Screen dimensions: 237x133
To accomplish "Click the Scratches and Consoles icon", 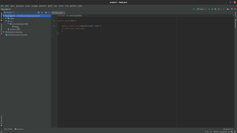I will (x=6, y=35).
